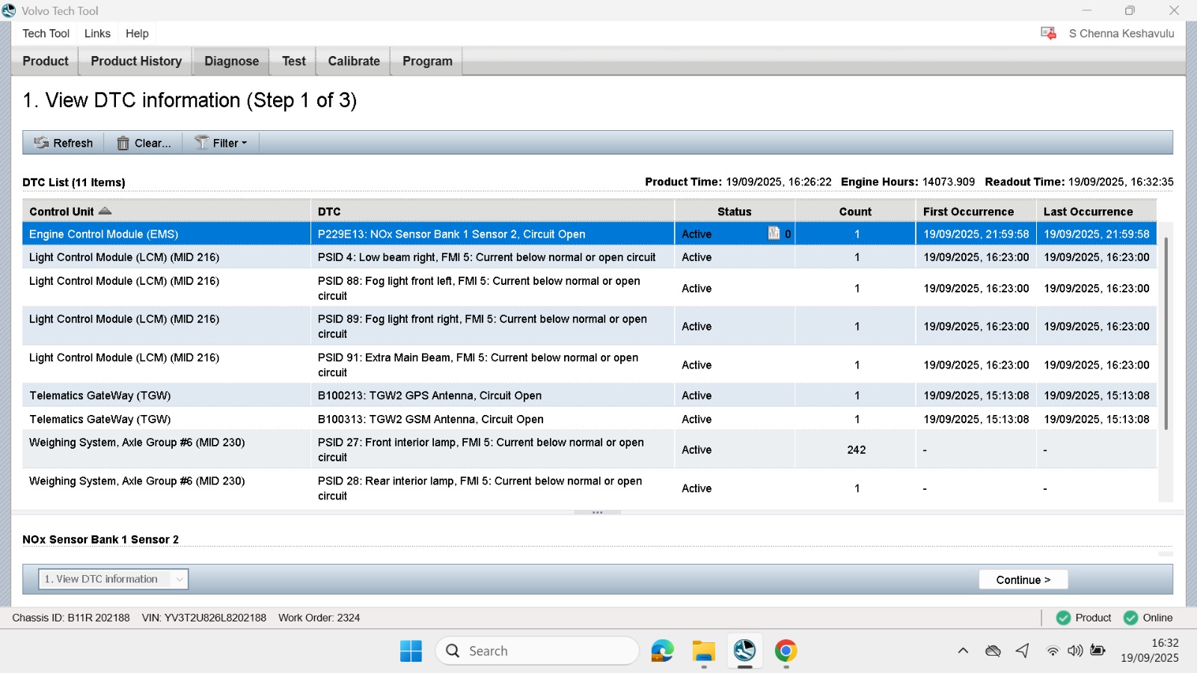Select PSID 88 Fog light front left row
This screenshot has width=1197, height=673.
coord(590,288)
